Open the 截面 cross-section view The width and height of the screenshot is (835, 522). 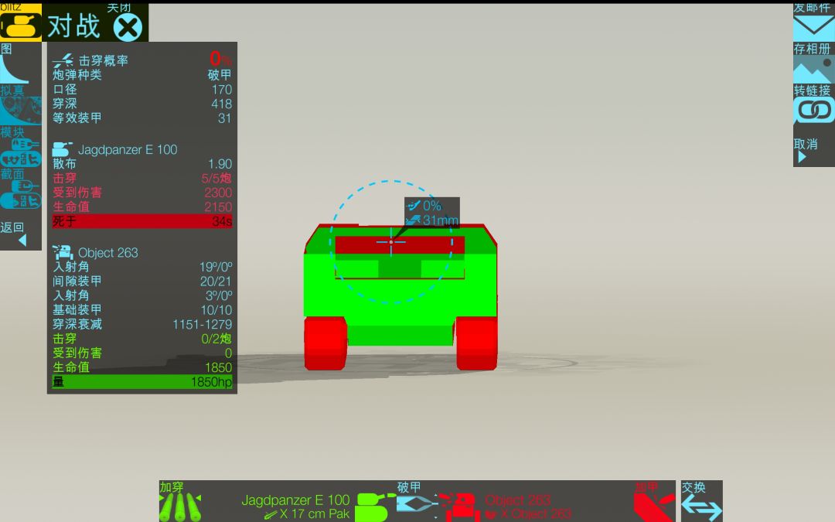click(x=21, y=194)
